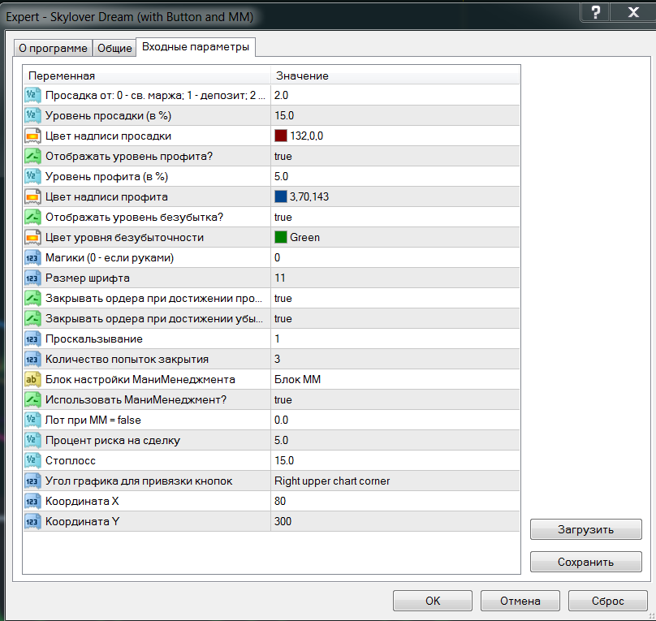
Task: Open the '3,70,143' color value dropdown
Action: click(x=395, y=196)
